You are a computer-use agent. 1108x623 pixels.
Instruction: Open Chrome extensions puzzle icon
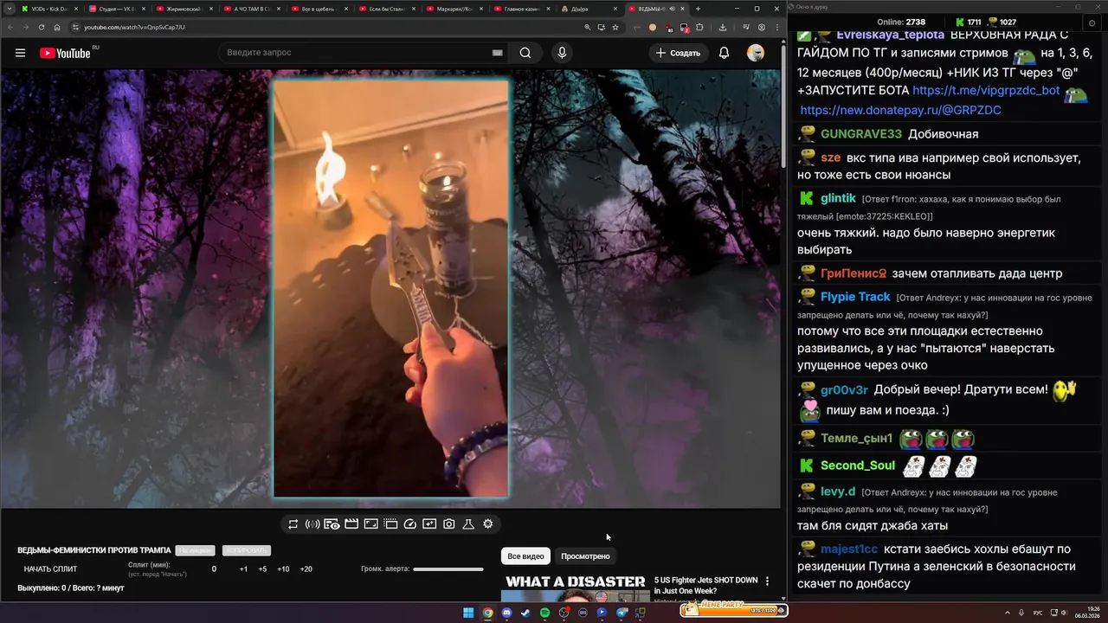pyautogui.click(x=699, y=27)
